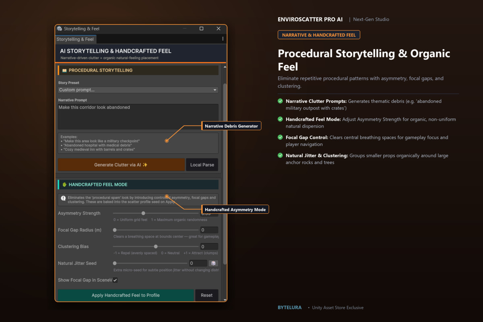Image resolution: width=483 pixels, height=322 pixels.
Task: Click the Natural Jitter Seed slider handle
Action: click(115, 263)
